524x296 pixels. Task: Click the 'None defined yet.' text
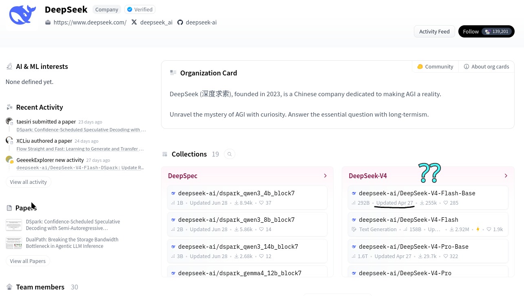[x=29, y=82]
